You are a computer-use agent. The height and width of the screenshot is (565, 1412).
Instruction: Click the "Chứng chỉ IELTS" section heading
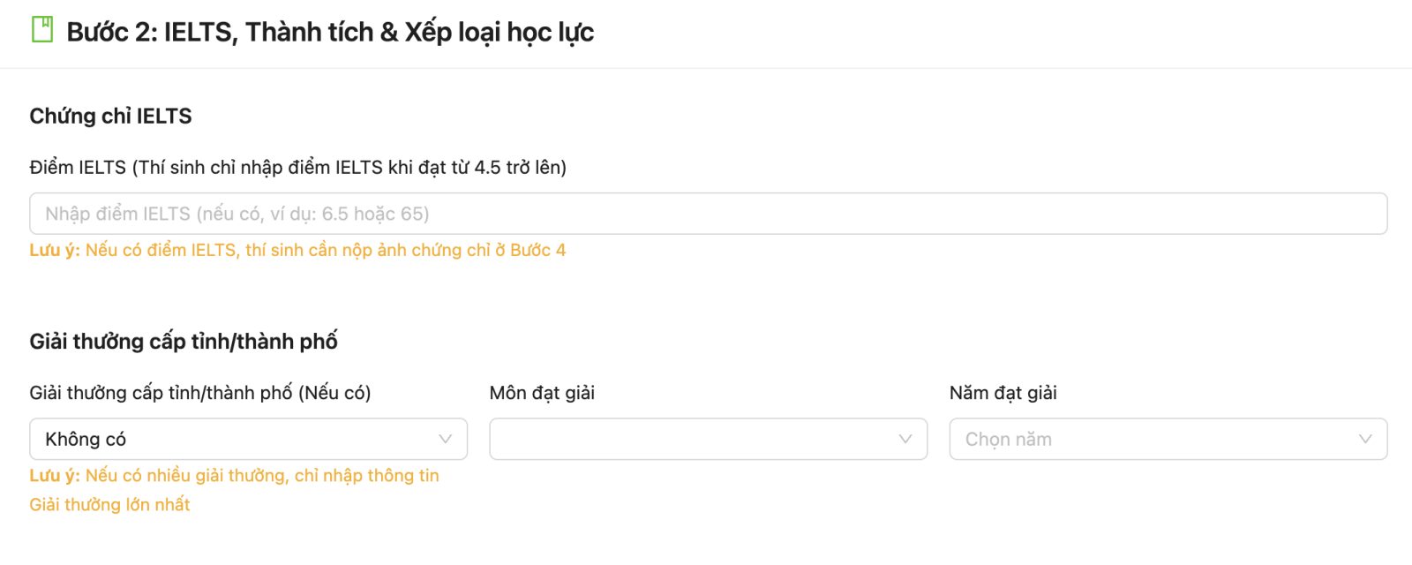pyautogui.click(x=110, y=116)
